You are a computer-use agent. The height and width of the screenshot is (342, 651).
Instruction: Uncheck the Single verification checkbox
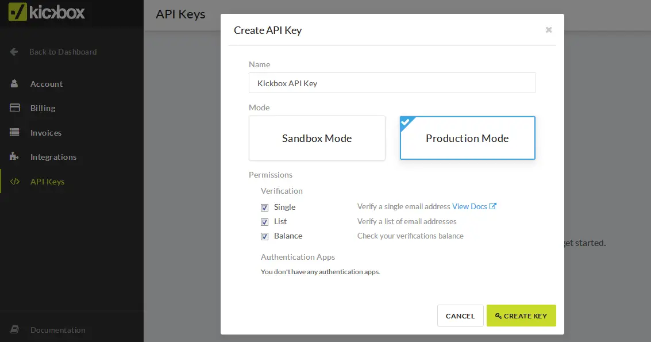[265, 207]
